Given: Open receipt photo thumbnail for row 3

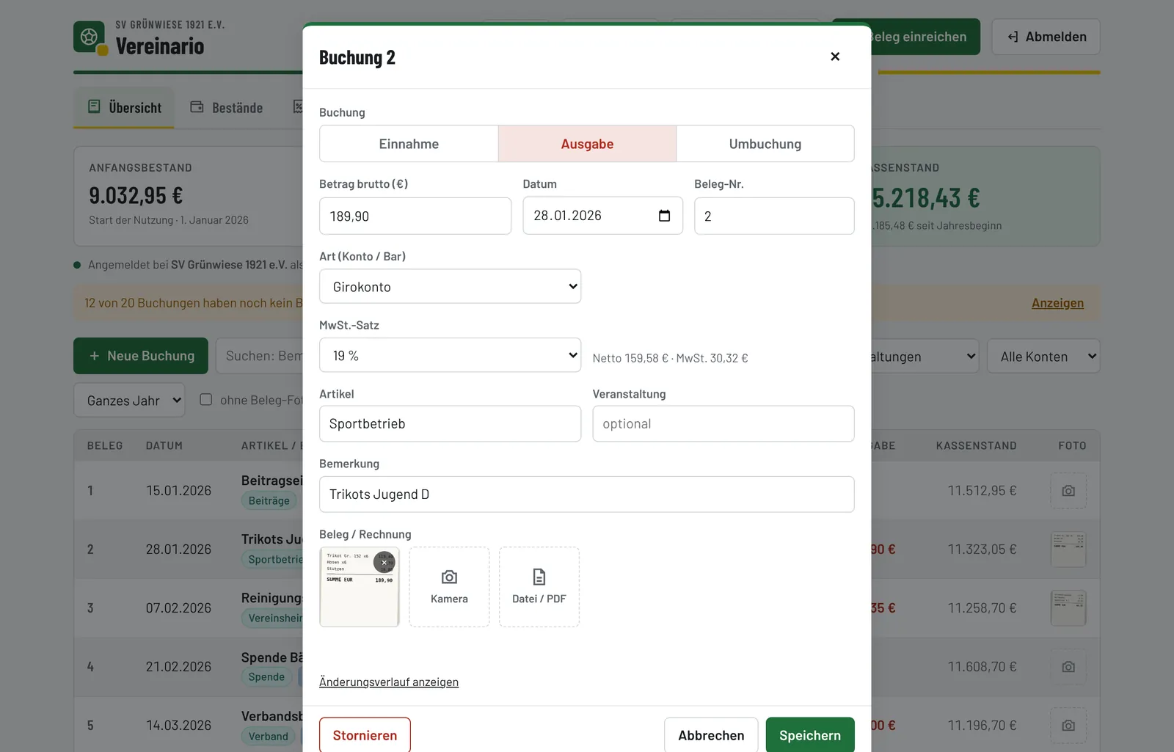Looking at the screenshot, I should [x=1068, y=608].
